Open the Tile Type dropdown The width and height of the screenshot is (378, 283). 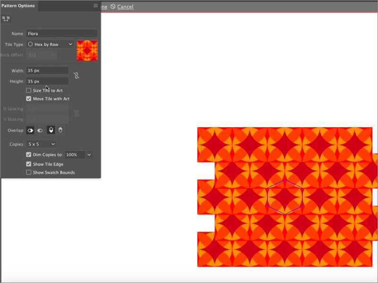click(50, 44)
